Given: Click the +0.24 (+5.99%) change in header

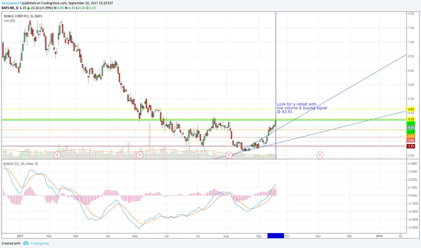Looking at the screenshot, I should click(42, 8).
